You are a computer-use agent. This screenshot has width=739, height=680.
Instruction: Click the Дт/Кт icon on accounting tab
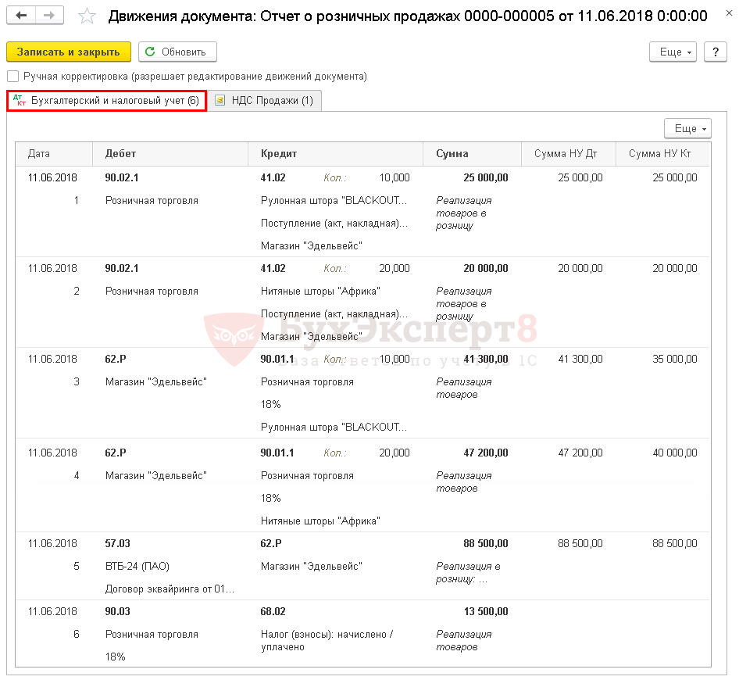click(20, 101)
